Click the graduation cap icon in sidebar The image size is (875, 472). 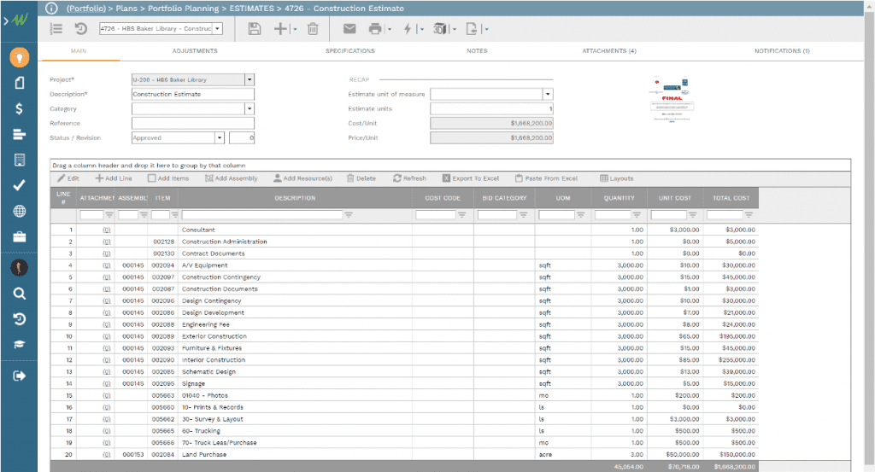click(x=19, y=345)
